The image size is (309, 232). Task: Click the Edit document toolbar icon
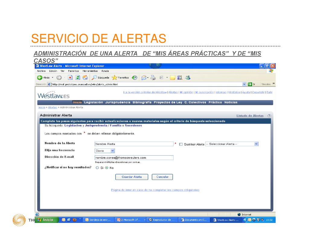(161, 78)
